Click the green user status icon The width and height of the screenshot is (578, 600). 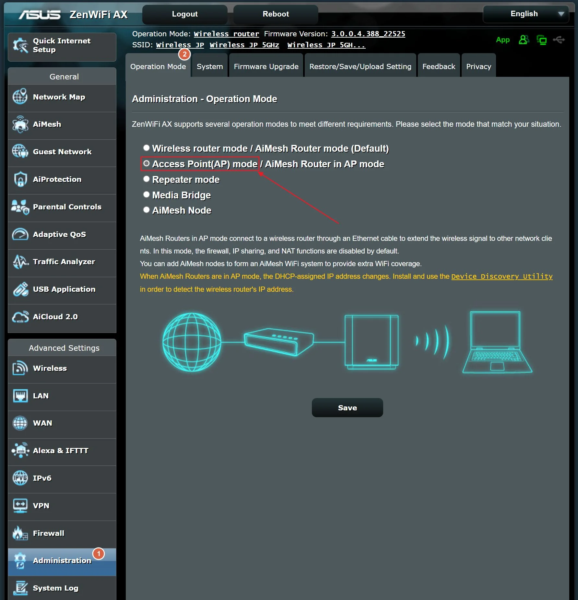click(524, 40)
